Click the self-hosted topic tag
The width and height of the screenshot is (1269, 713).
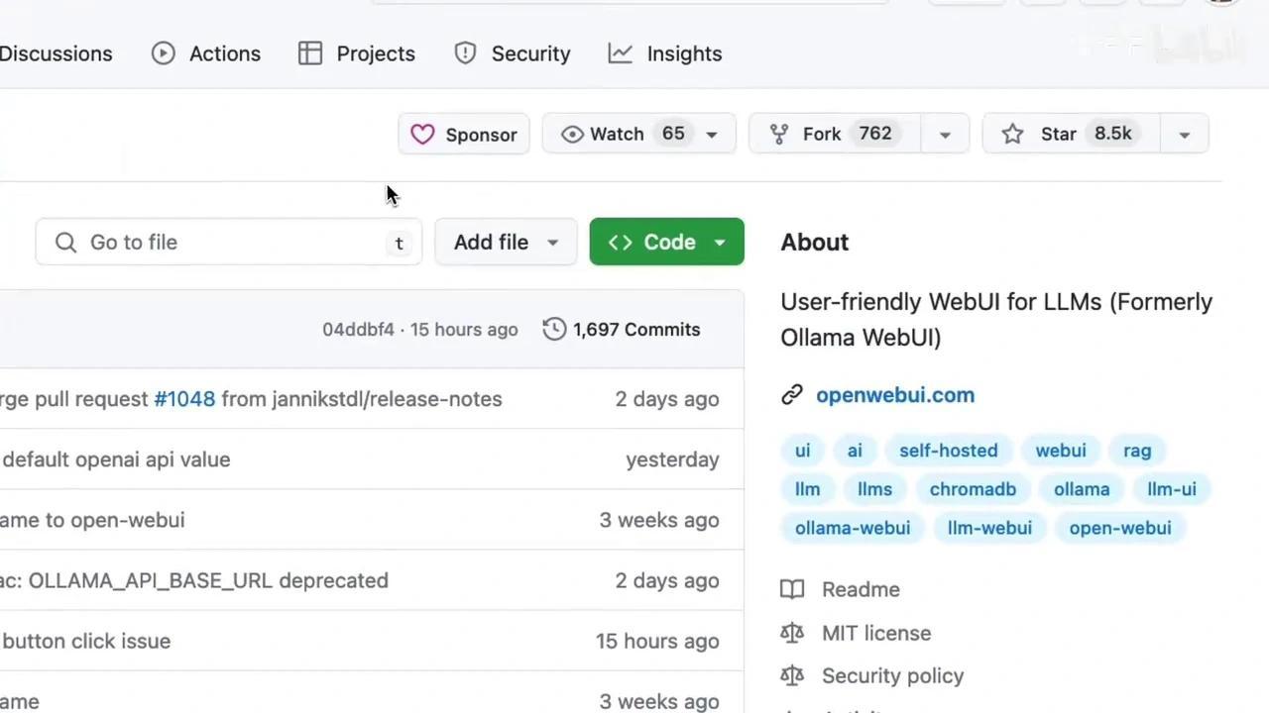948,451
